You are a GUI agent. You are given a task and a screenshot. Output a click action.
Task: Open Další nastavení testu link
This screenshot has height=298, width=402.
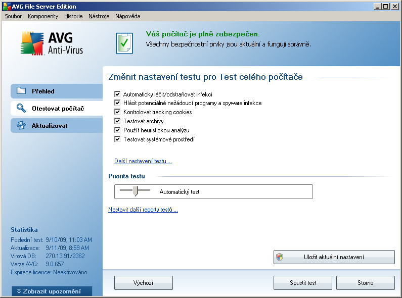pos(143,161)
